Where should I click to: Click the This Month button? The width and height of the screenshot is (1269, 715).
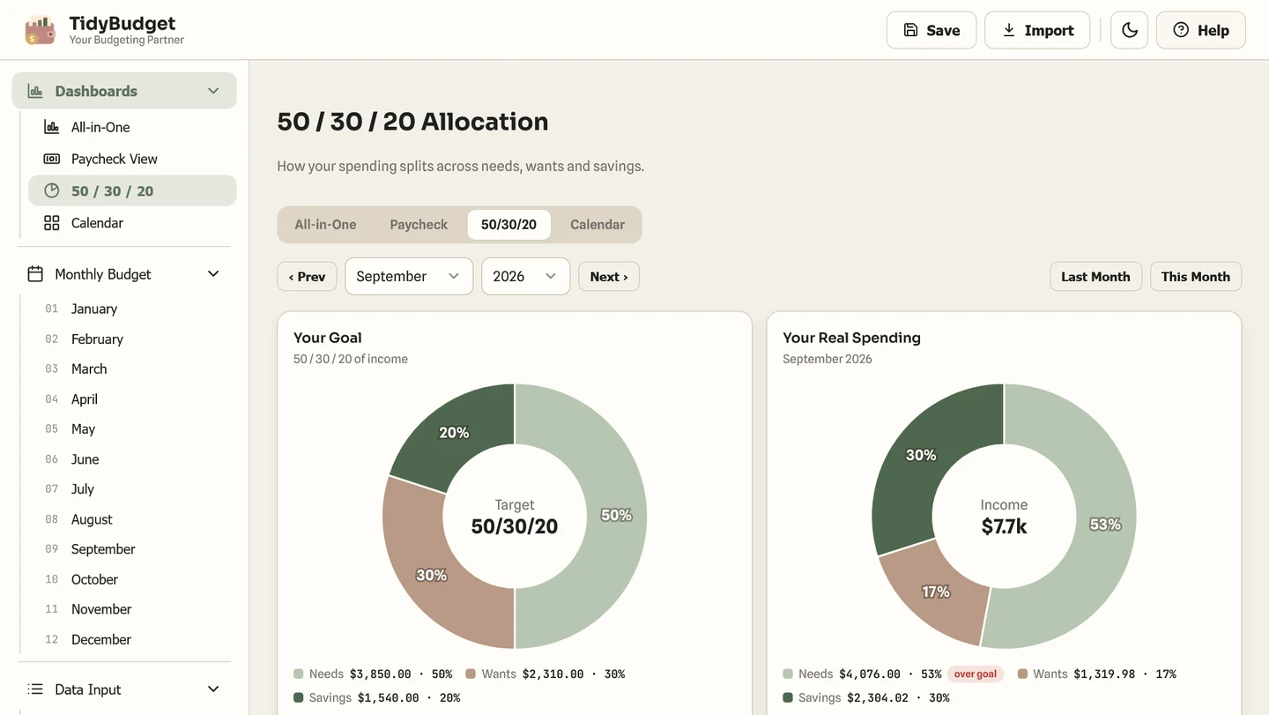(x=1196, y=277)
